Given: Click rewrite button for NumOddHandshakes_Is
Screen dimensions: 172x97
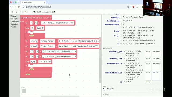Looking at the screenshot, I should coord(156,76).
